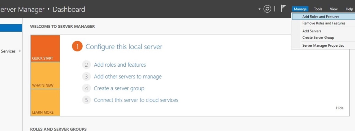Image resolution: width=355 pixels, height=131 pixels.
Task: Click the step 4 number circle
Action: (86, 88)
